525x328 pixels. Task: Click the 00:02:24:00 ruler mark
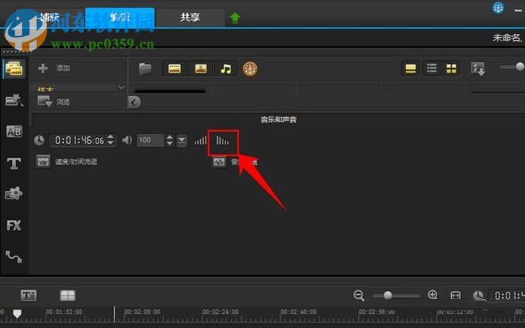point(220,312)
